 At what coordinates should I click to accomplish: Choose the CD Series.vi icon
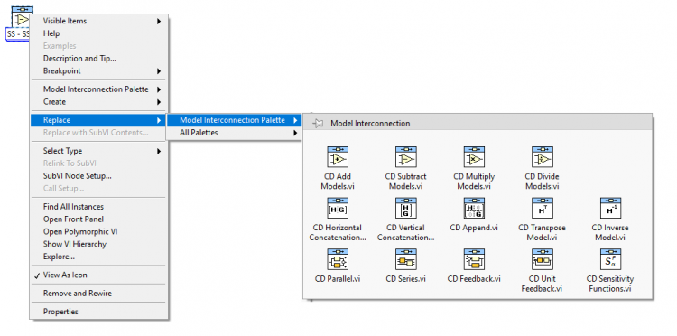[406, 259]
